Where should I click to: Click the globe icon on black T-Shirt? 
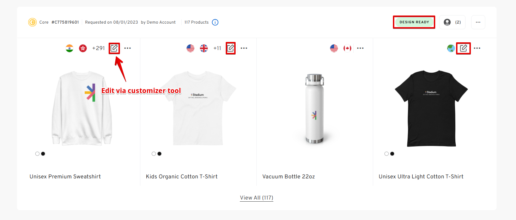click(x=451, y=48)
